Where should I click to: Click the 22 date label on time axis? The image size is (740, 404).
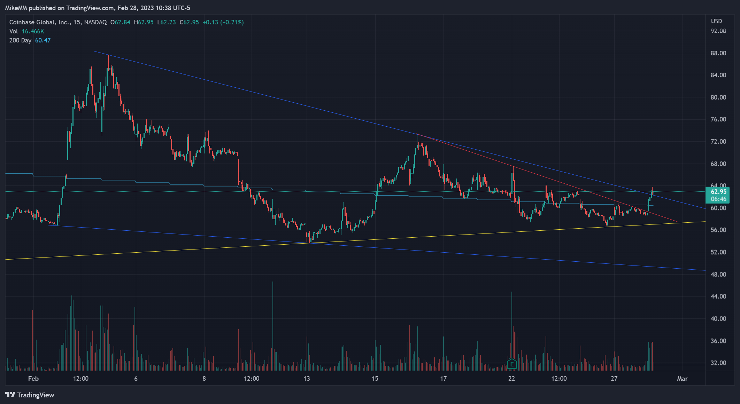point(511,379)
